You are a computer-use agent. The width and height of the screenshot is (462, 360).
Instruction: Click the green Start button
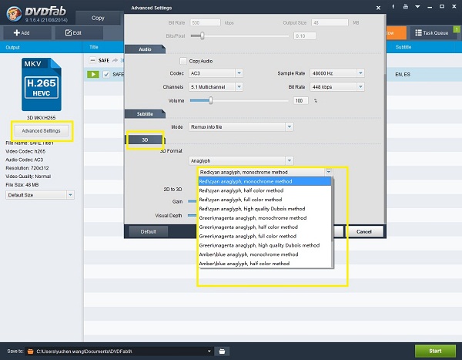coord(435,351)
